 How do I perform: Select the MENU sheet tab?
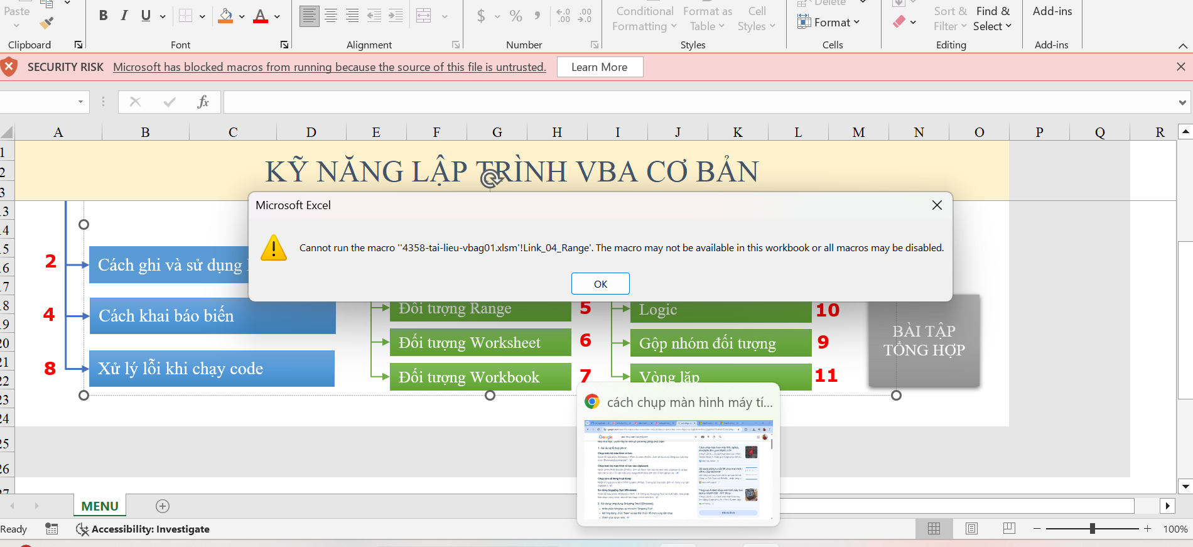(100, 506)
